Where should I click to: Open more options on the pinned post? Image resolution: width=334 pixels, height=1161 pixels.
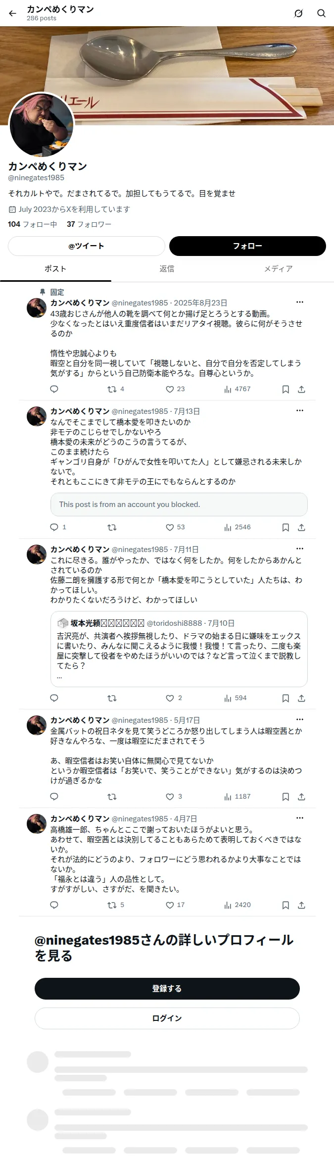pos(300,302)
